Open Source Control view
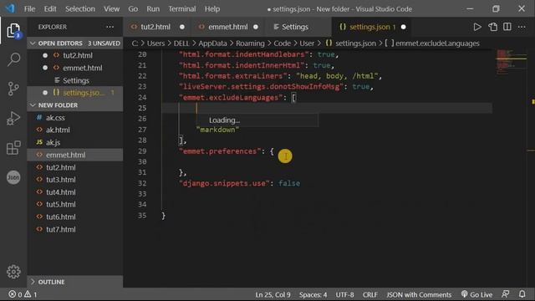 (x=13, y=89)
